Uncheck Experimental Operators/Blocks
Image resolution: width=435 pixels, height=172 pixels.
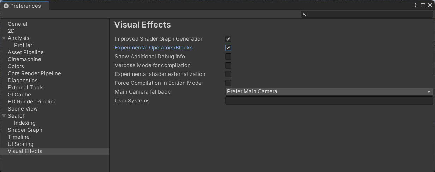228,48
